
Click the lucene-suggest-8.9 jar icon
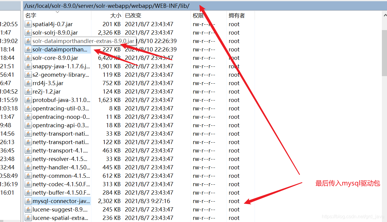pyautogui.click(x=28, y=209)
